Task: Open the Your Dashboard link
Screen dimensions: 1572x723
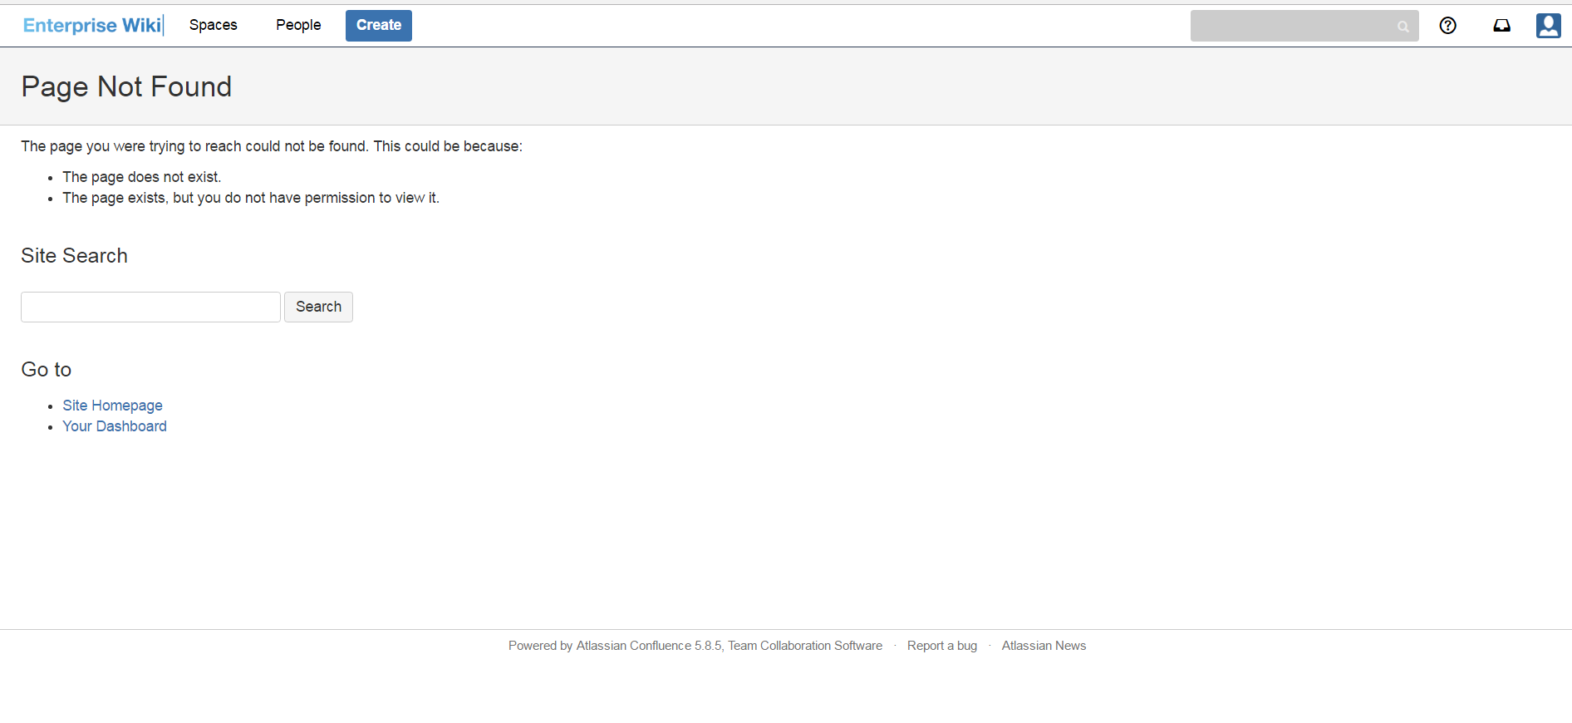Action: (x=115, y=426)
